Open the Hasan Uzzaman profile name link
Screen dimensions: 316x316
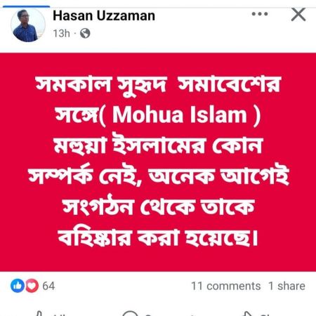[x=104, y=15]
